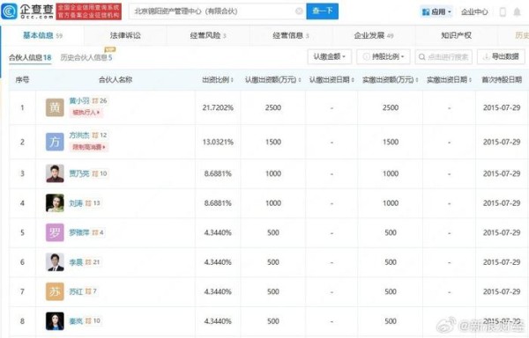Open 苏红's related companies count 7

click(92, 291)
